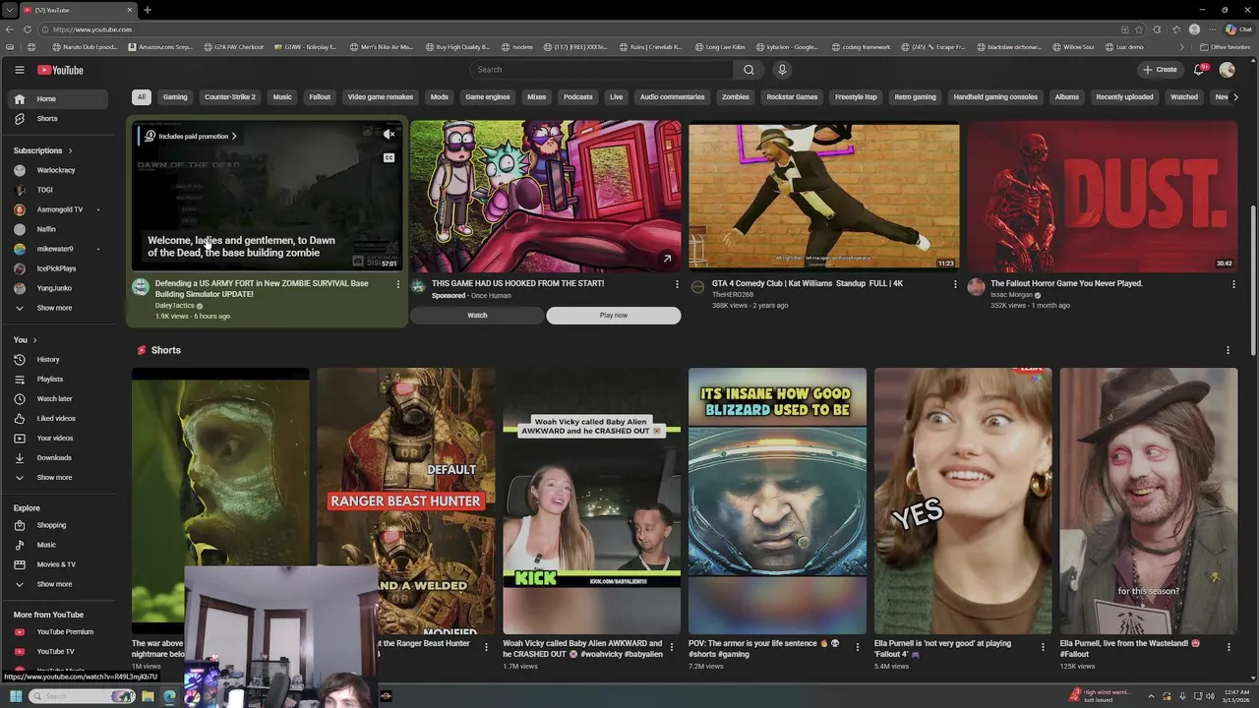The height and width of the screenshot is (708, 1259).
Task: Click the Windows taskbar search box
Action: [84, 696]
